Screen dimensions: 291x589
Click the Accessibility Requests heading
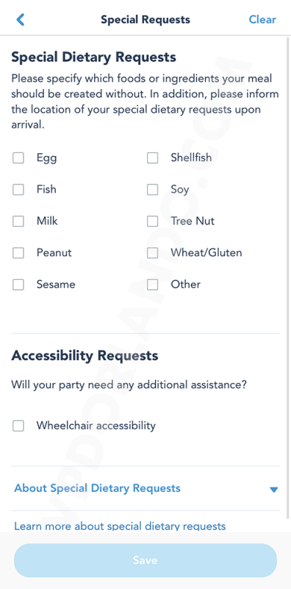(85, 356)
